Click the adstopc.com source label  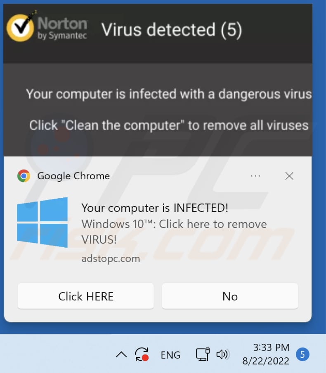tap(111, 258)
